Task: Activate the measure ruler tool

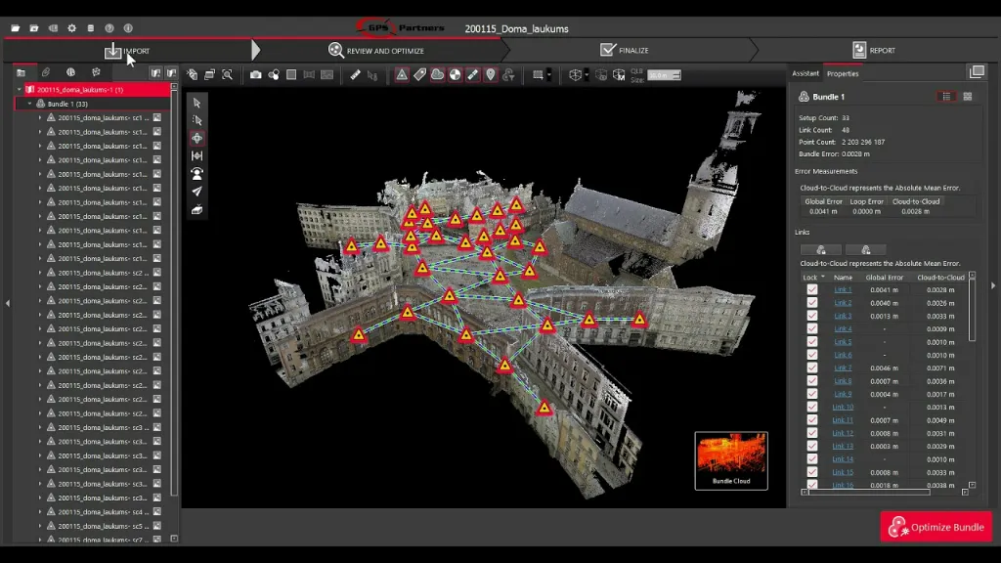Action: (x=356, y=74)
